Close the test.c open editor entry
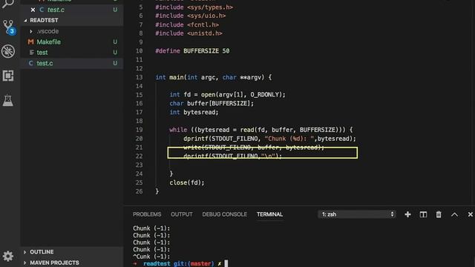 pyautogui.click(x=33, y=10)
